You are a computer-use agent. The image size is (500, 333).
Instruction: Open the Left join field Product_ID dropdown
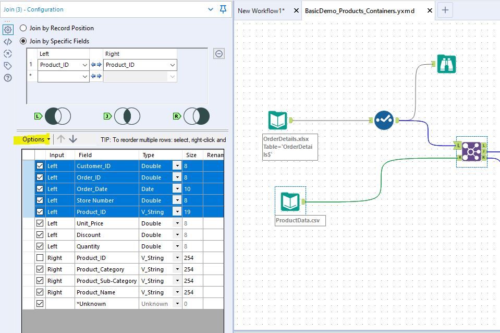pyautogui.click(x=86, y=65)
